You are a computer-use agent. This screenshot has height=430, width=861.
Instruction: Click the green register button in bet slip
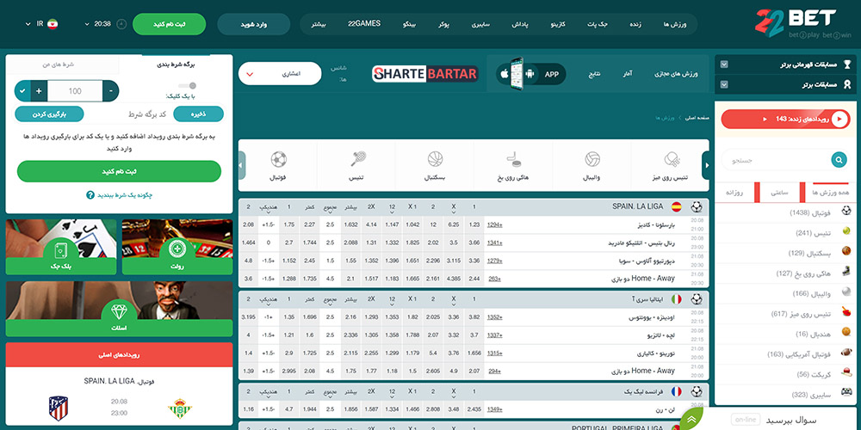(119, 171)
